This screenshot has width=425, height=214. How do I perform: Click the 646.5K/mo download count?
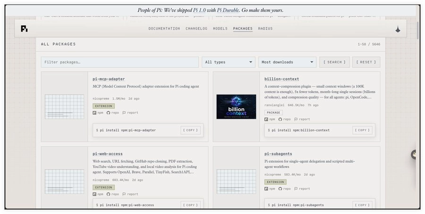296,105
